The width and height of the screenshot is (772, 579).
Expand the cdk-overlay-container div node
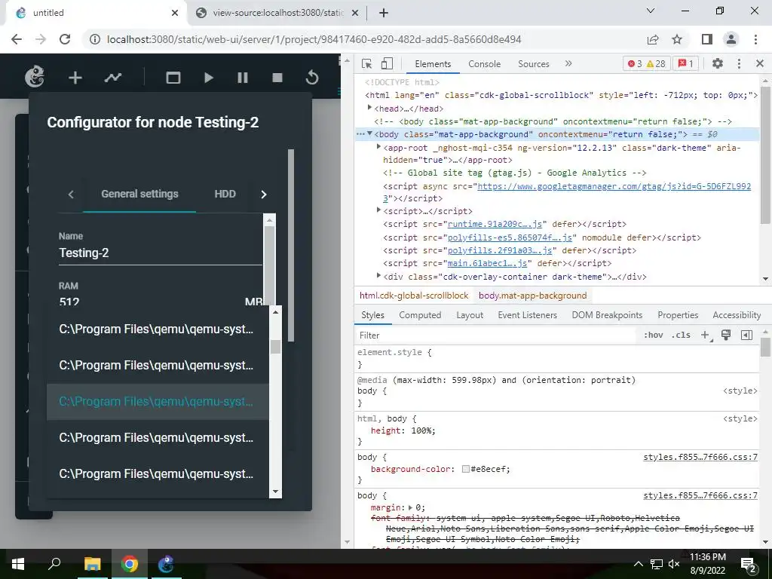(x=378, y=276)
